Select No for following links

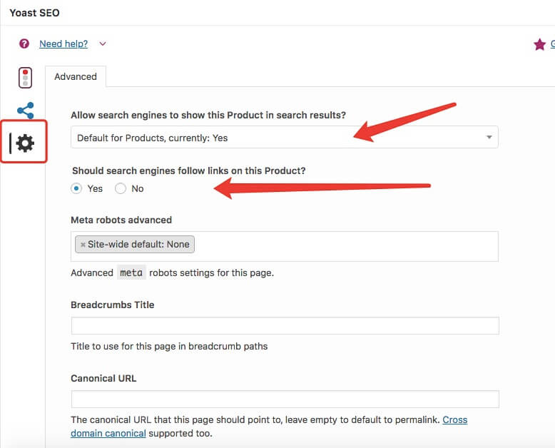[121, 188]
